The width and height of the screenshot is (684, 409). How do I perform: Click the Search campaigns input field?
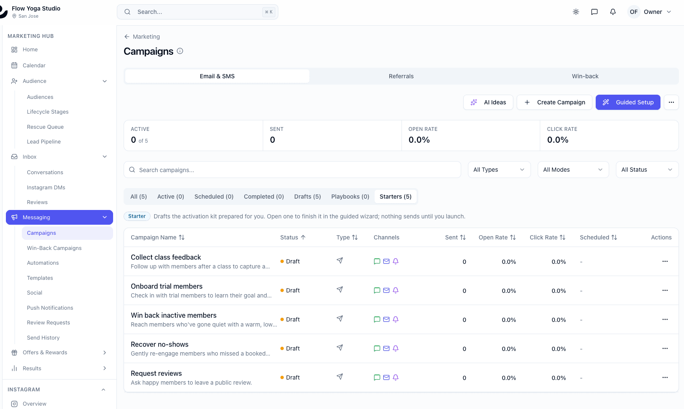(x=292, y=170)
